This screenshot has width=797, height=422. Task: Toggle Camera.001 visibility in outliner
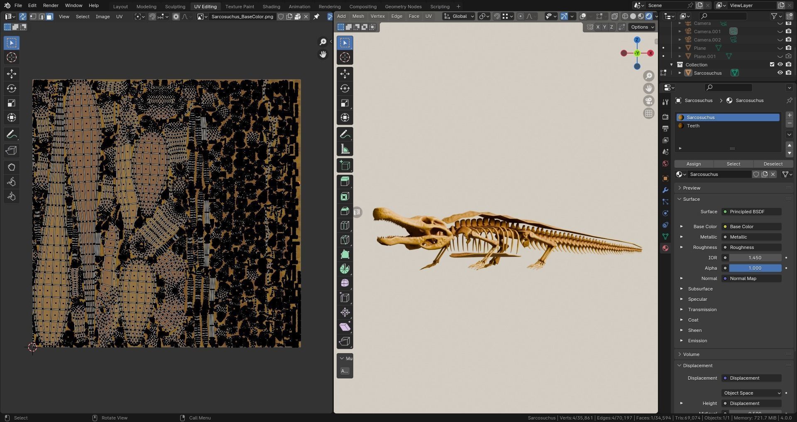click(780, 32)
